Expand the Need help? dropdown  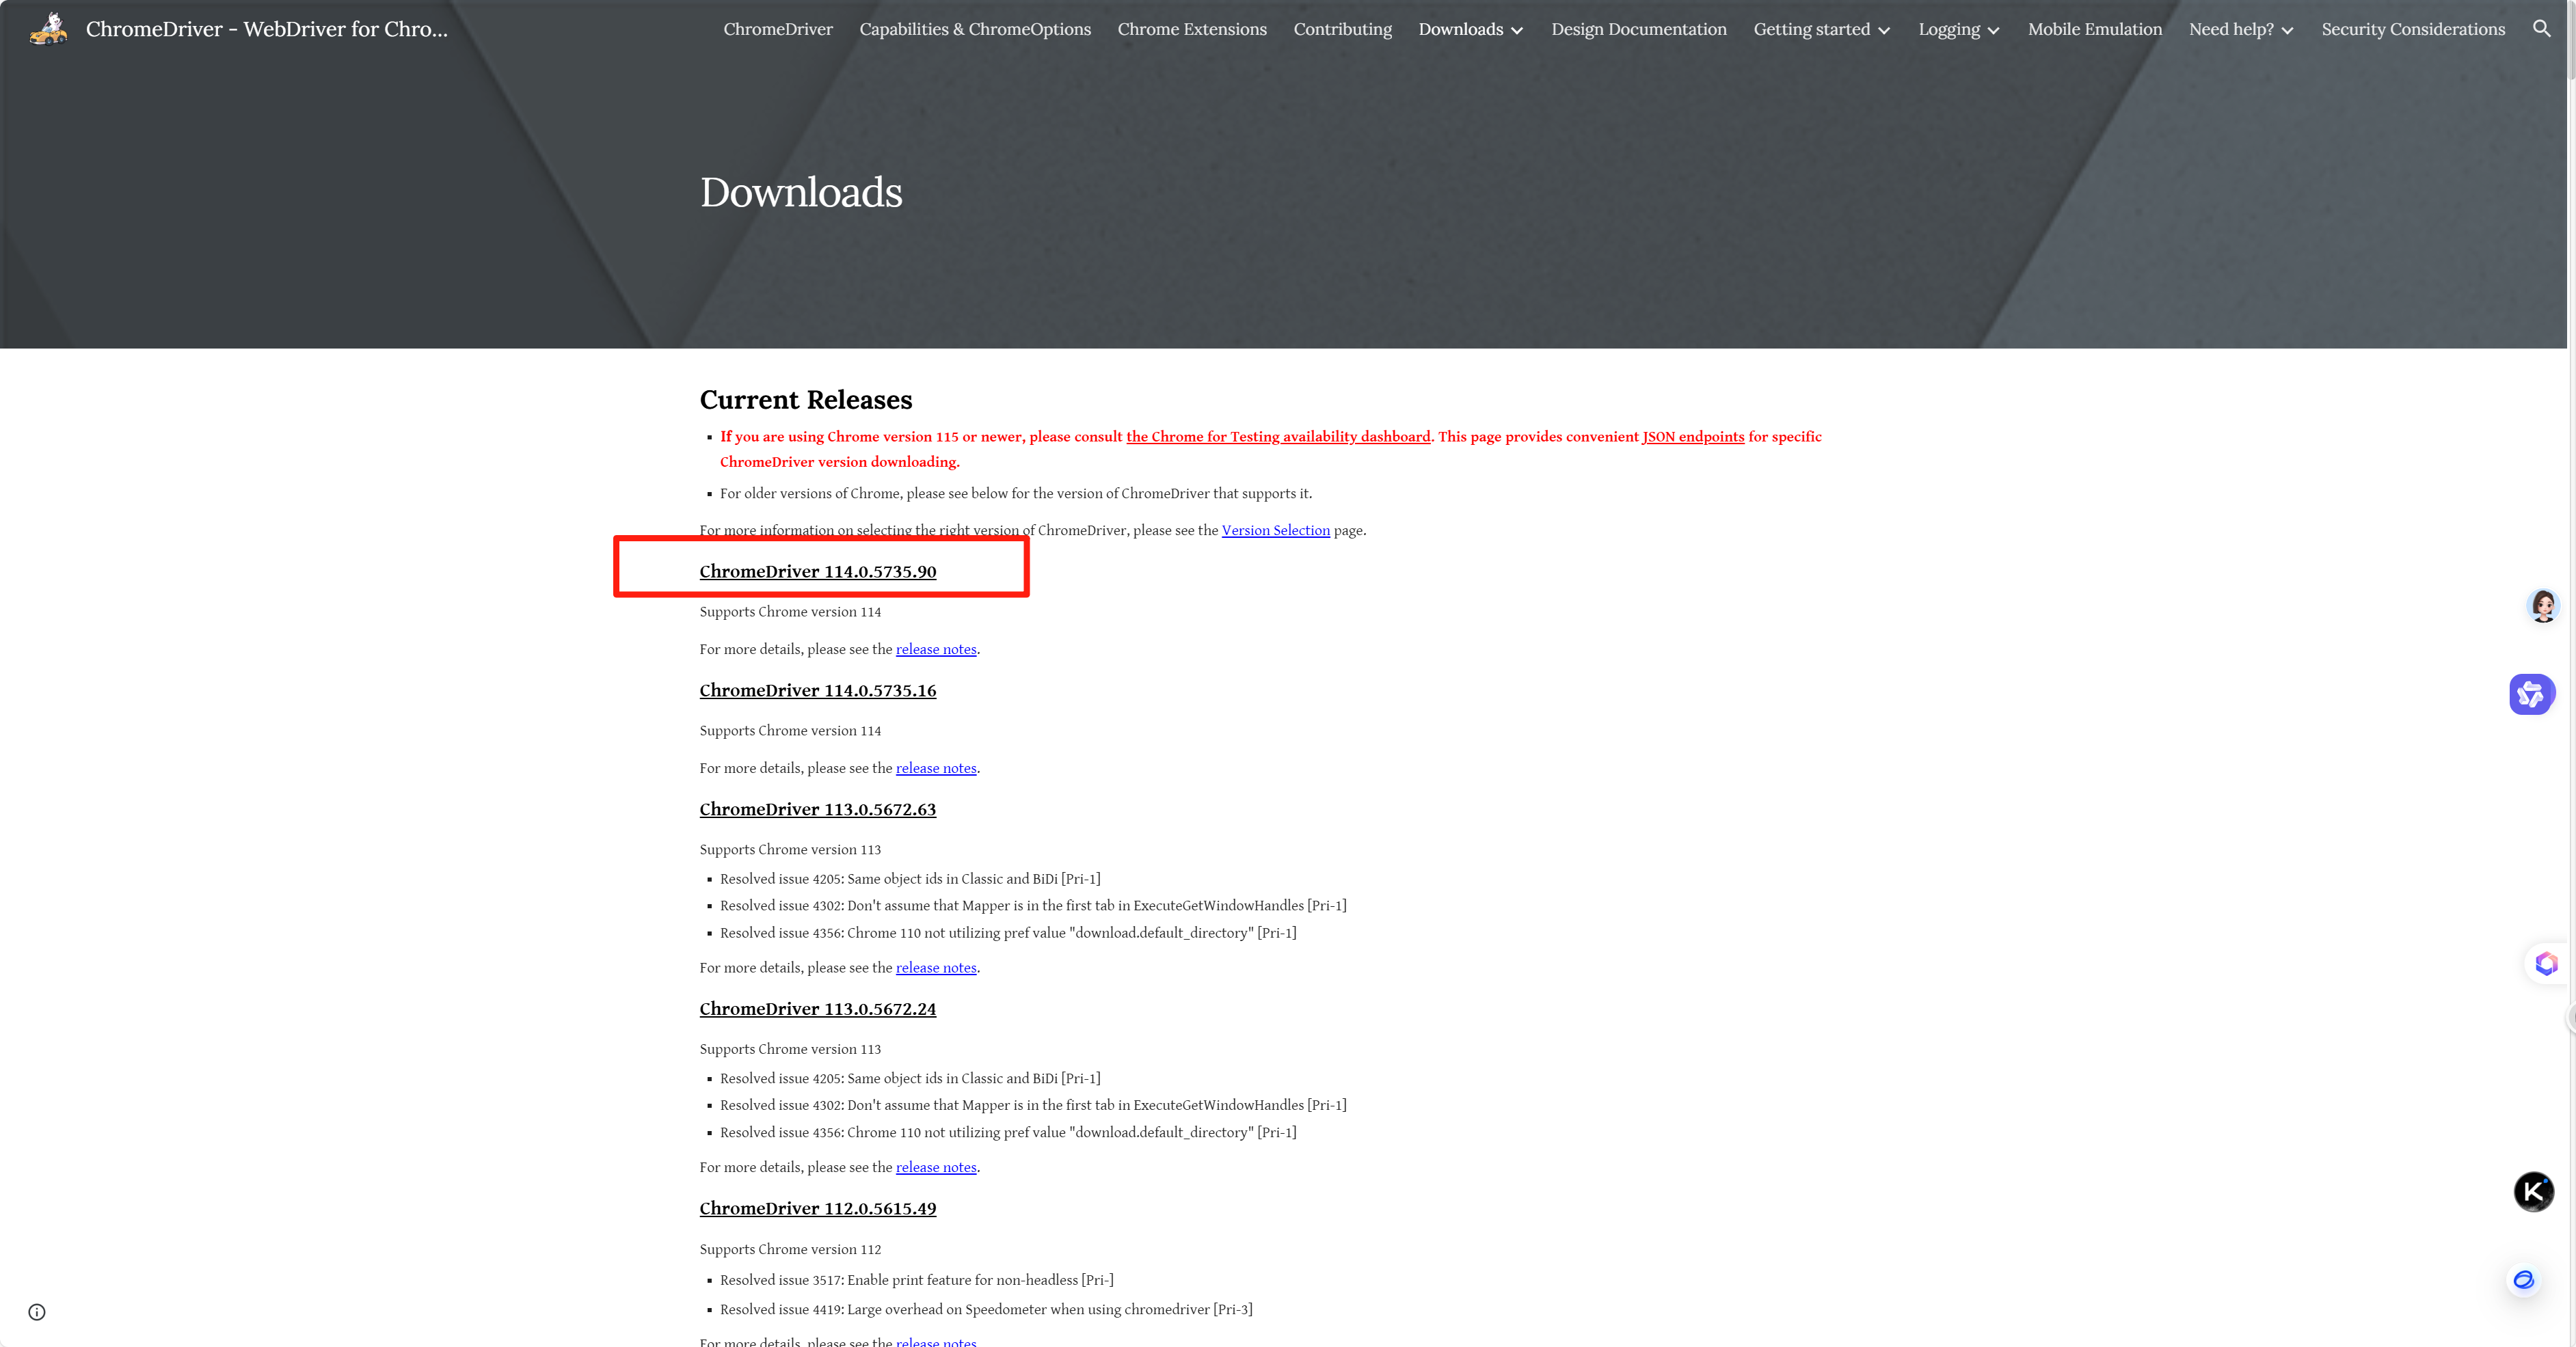click(2287, 31)
